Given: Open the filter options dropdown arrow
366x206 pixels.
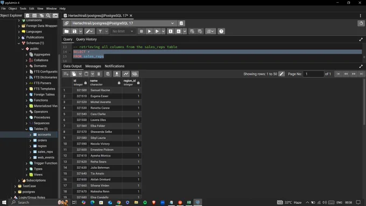Looking at the screenshot, I should [107, 31].
